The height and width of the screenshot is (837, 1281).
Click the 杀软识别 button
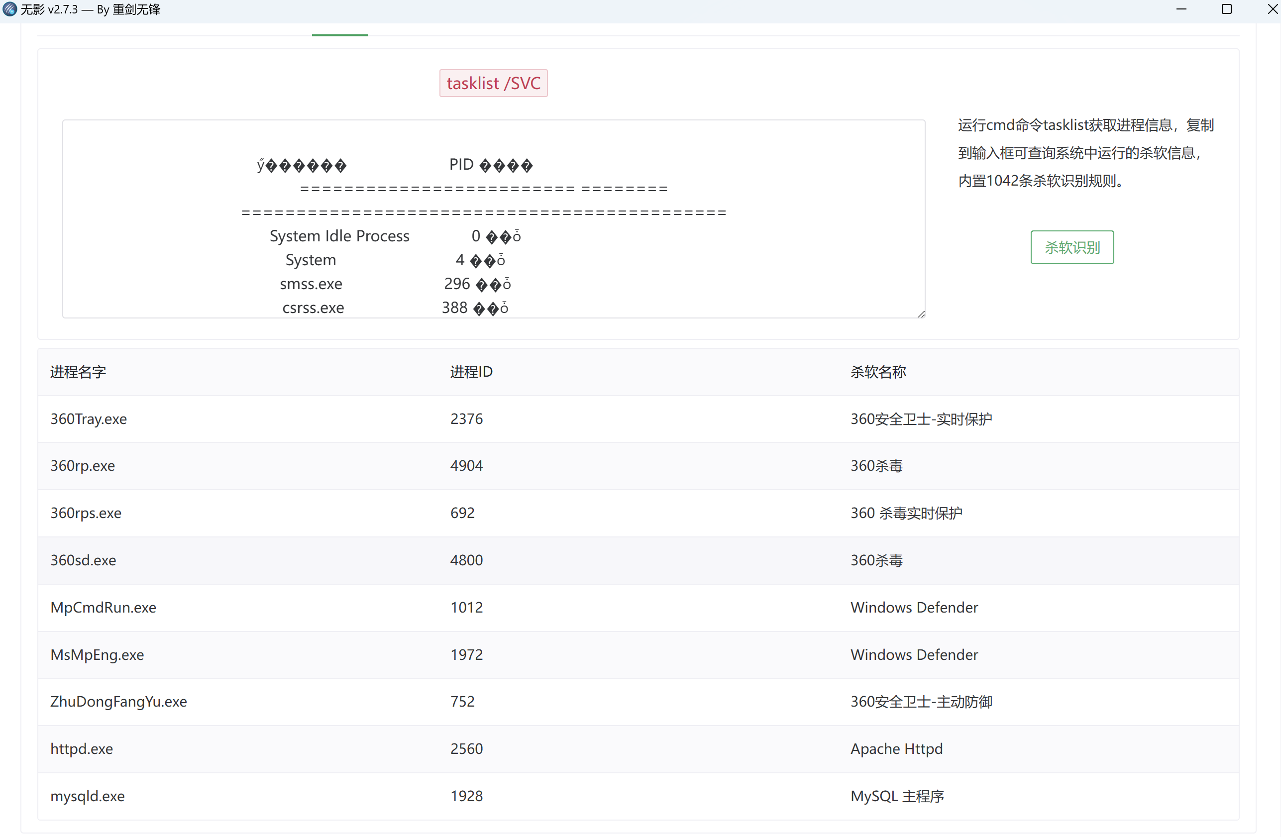[x=1071, y=247]
